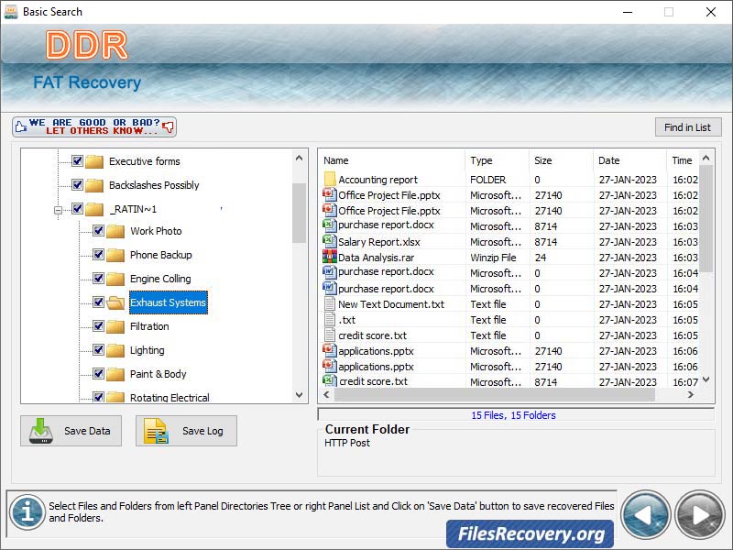Viewport: 733px width, 550px height.
Task: Uncheck the Exhaust Systems folder
Action: pos(98,302)
